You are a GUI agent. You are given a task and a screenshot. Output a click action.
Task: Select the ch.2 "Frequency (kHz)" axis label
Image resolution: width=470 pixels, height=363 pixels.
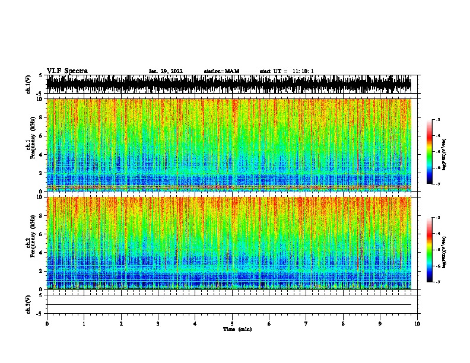point(33,236)
